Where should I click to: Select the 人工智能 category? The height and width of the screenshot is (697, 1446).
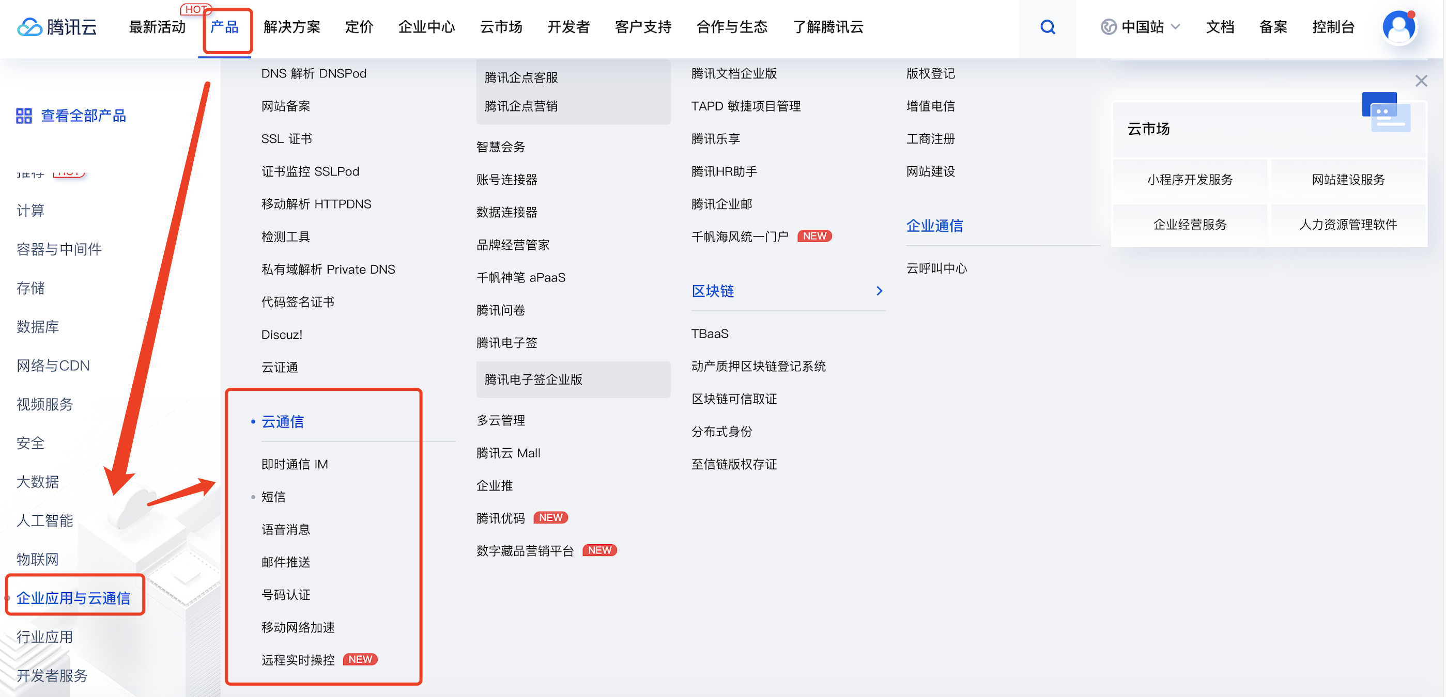(44, 520)
